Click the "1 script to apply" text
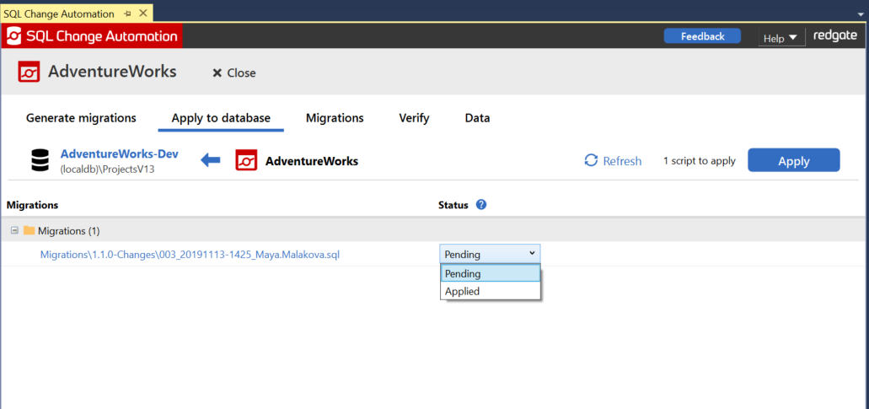 click(x=700, y=161)
